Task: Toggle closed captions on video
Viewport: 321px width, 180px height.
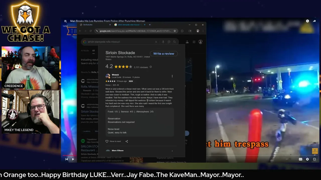Action: coord(300,159)
